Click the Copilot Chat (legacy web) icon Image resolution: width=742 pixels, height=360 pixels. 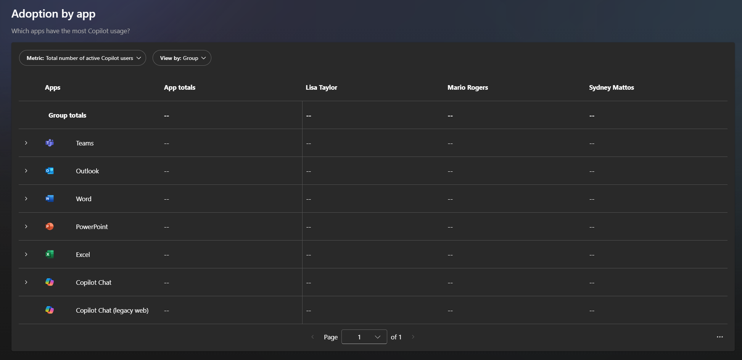click(x=50, y=310)
